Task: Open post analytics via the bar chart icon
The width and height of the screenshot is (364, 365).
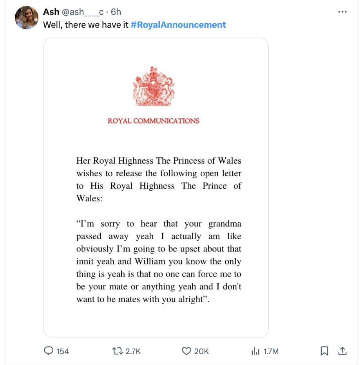Action: coord(255,351)
